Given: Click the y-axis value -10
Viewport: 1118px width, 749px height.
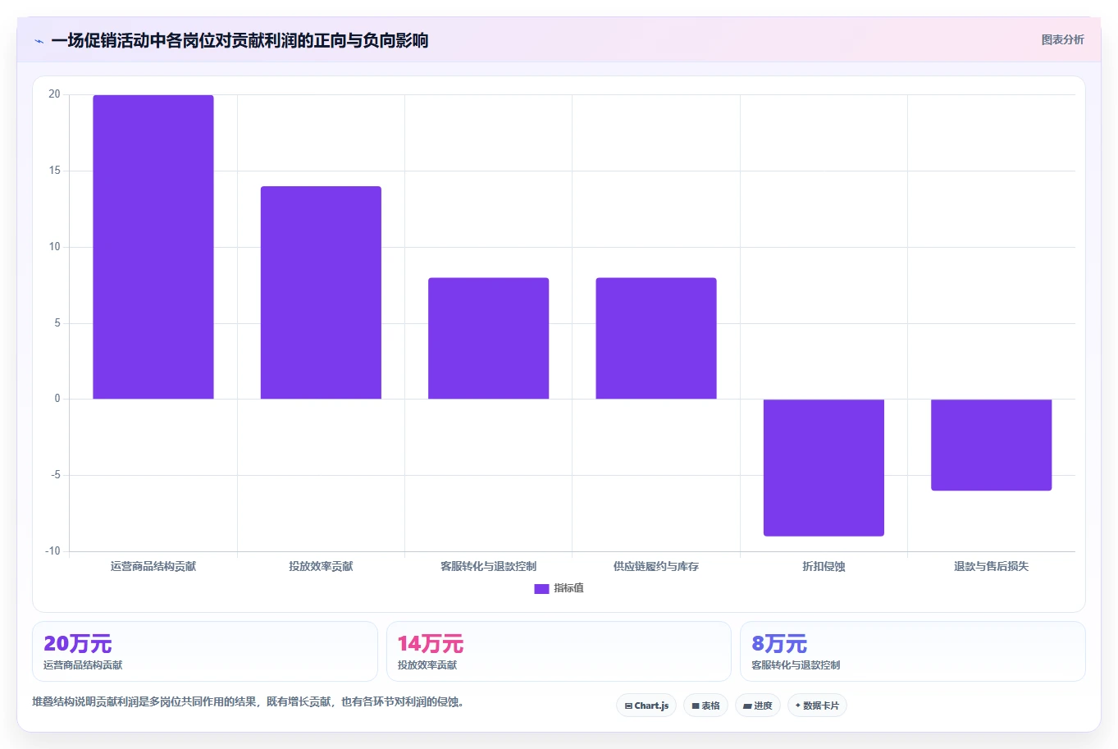Looking at the screenshot, I should coord(52,551).
